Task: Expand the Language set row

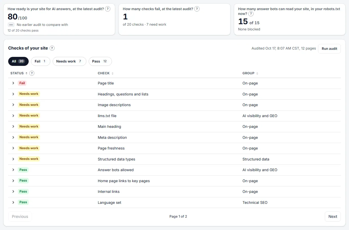Action: 13,202
